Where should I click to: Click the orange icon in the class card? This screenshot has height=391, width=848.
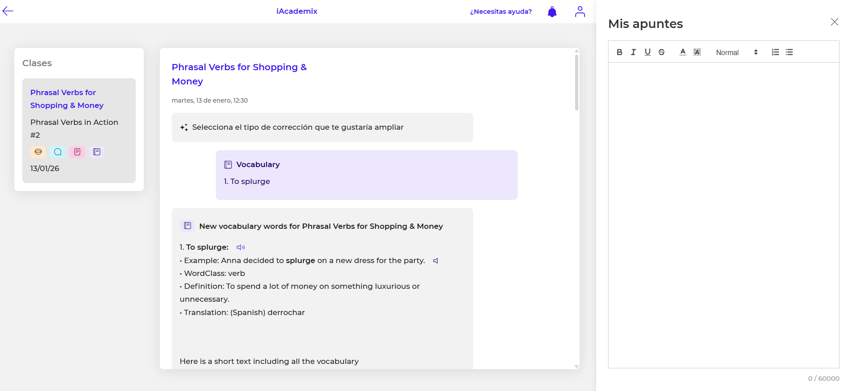click(x=38, y=152)
